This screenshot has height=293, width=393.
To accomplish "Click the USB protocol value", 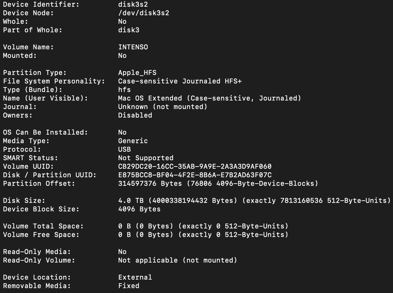I will [124, 150].
